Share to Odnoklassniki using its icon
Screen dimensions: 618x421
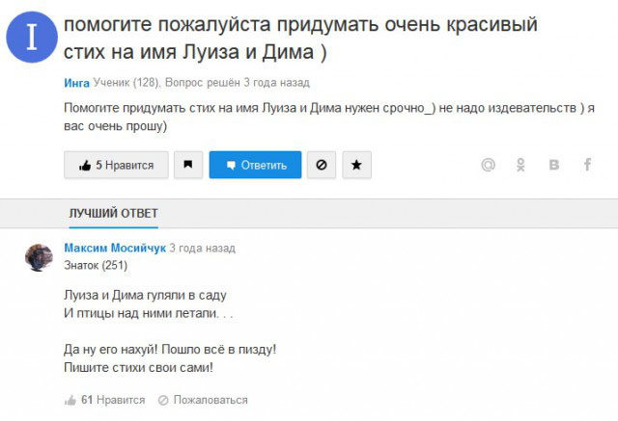(x=521, y=165)
